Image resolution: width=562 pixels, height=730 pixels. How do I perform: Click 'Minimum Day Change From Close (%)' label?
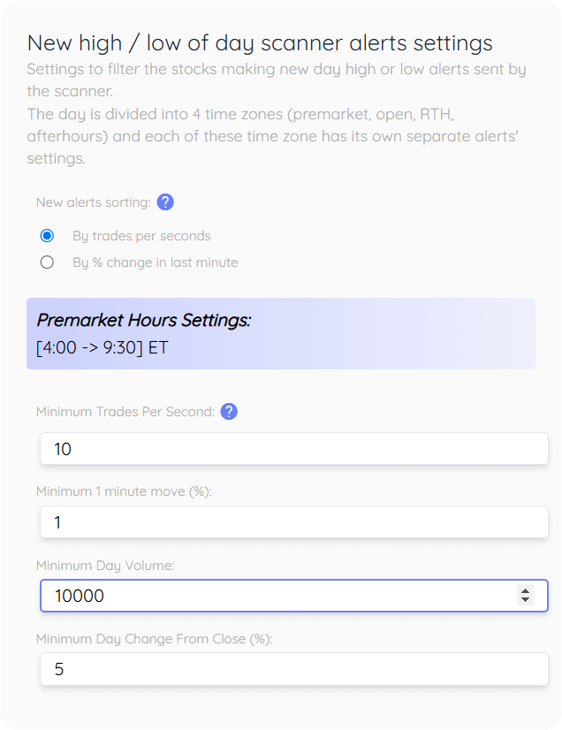[154, 639]
